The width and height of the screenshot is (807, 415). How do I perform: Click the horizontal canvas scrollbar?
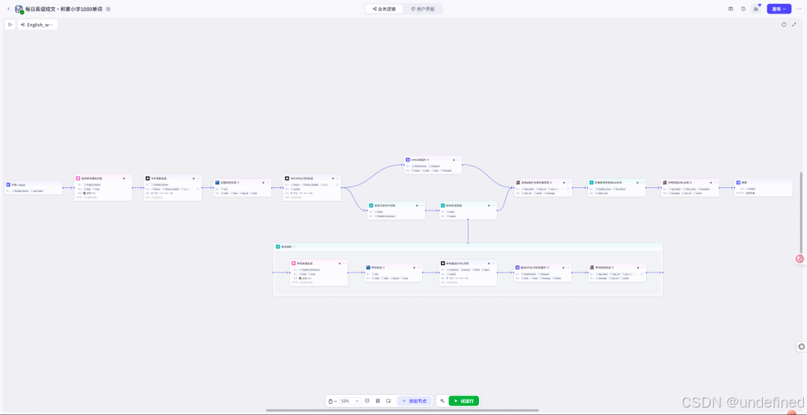click(x=403, y=411)
